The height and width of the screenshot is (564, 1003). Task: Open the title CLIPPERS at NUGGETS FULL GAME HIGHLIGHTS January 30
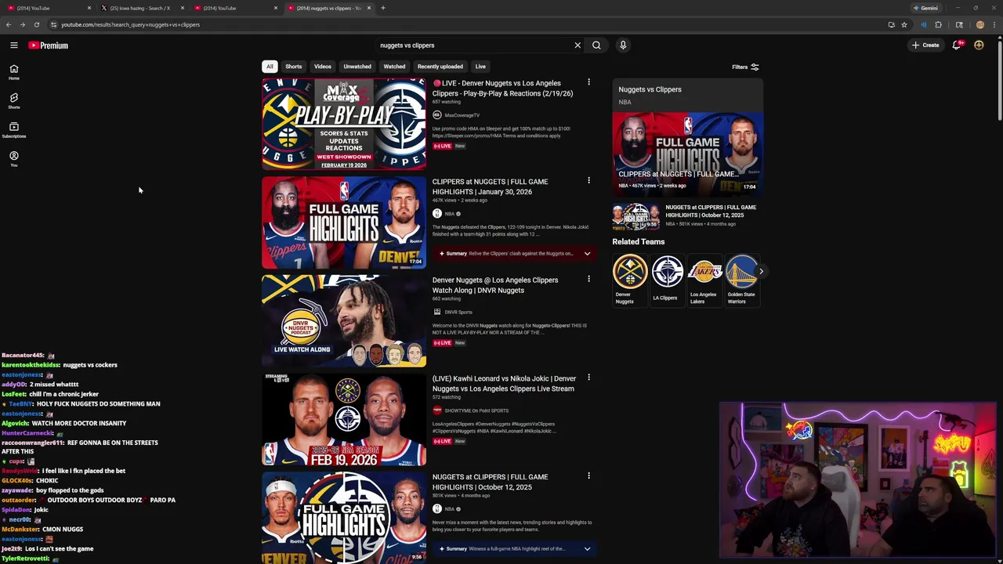coord(490,186)
